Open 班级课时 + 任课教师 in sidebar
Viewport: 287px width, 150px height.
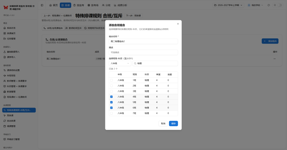(19, 97)
